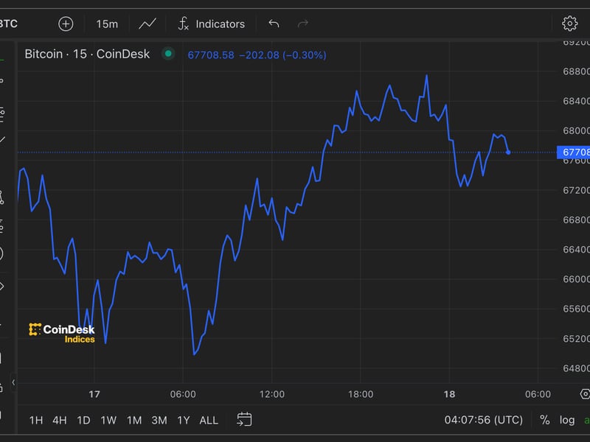590x442 pixels.
Task: Click the add symbol plus icon
Action: click(66, 24)
